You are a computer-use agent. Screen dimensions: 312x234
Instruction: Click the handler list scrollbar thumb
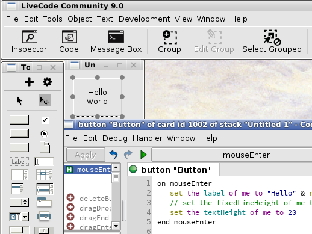pyautogui.click(x=116, y=178)
